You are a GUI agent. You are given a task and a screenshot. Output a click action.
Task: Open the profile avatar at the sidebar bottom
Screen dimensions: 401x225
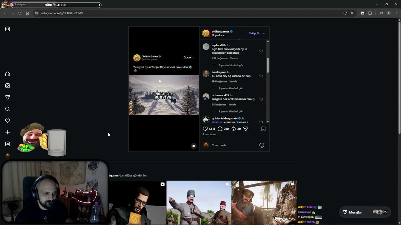click(x=8, y=155)
